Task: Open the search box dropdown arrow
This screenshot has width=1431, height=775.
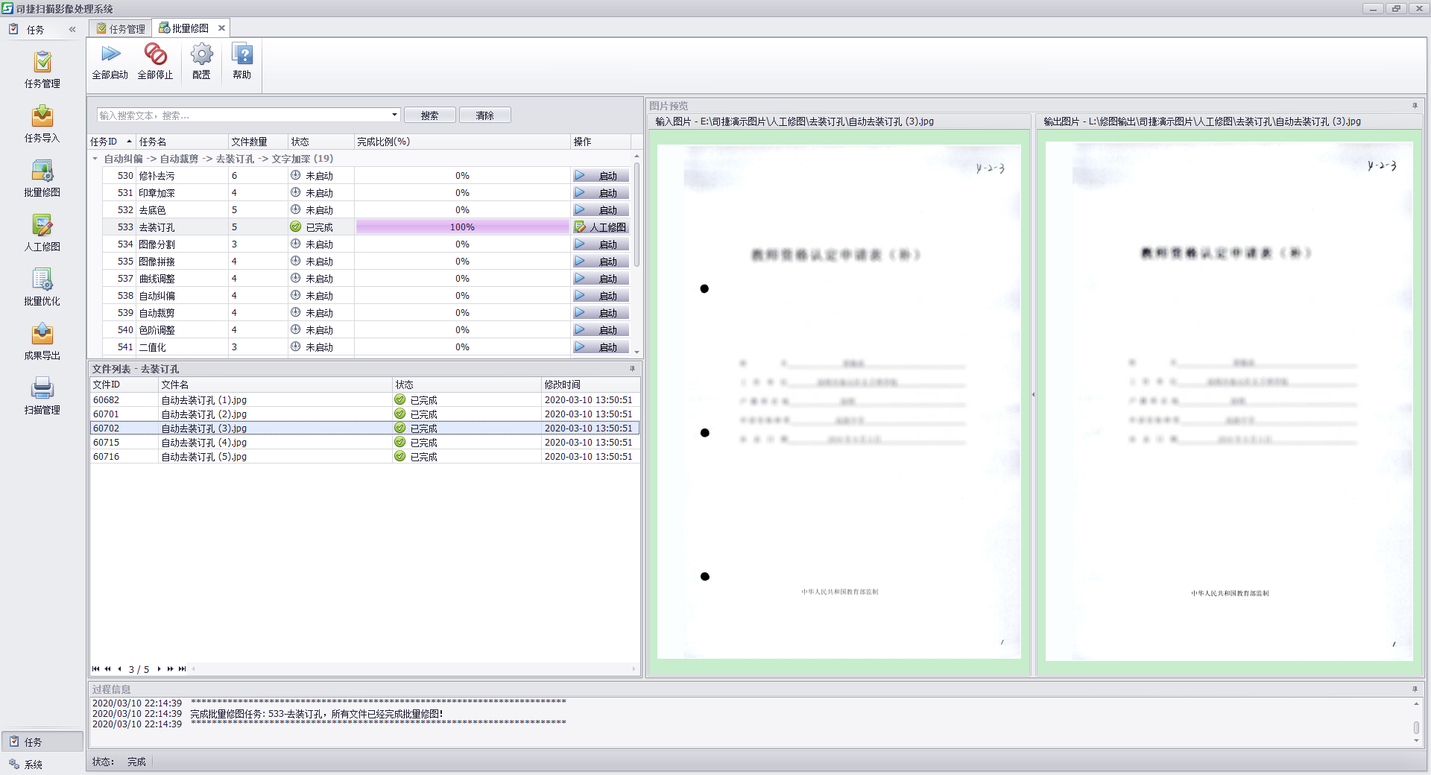Action: 394,116
